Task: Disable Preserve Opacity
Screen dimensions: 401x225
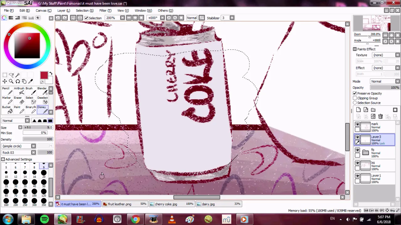Action: tap(355, 93)
